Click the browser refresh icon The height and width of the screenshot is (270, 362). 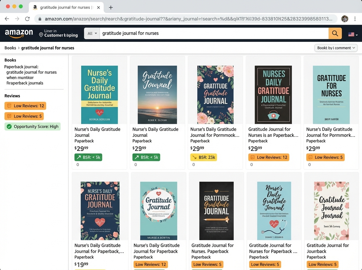tap(27, 18)
